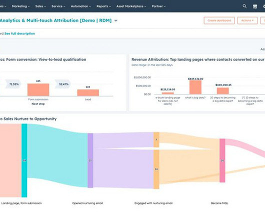Click the Opened nurturing email label
The width and height of the screenshot is (265, 221).
87,203
